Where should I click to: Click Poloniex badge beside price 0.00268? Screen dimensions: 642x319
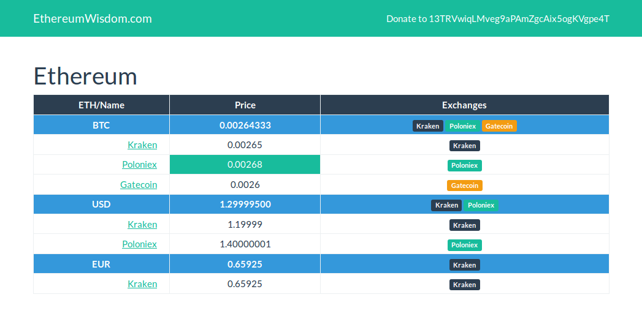coord(465,166)
